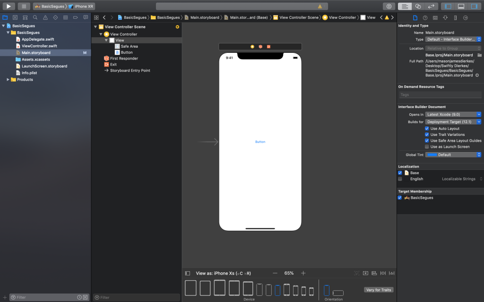Open the Builds for deployment target dropdown
Viewport: 484px width, 302px height.
[x=453, y=122]
